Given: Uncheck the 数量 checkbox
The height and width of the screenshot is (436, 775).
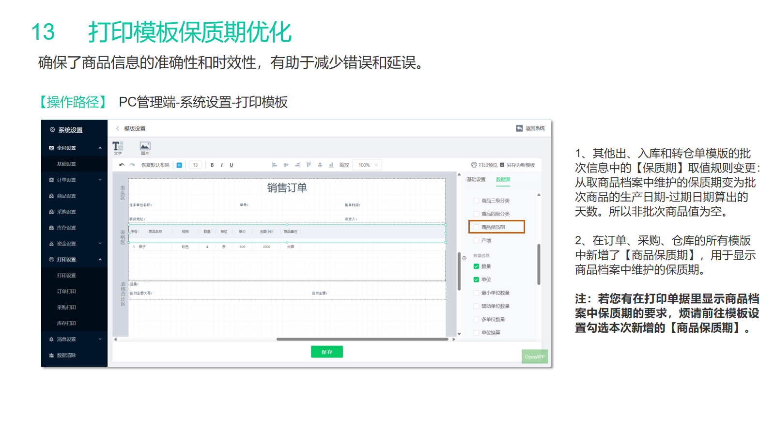Looking at the screenshot, I should (x=476, y=266).
